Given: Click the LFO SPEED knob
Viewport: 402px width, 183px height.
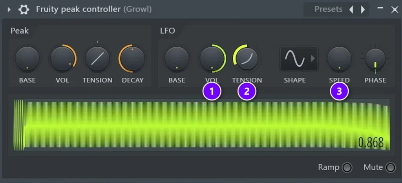Looking at the screenshot, I should coord(339,58).
